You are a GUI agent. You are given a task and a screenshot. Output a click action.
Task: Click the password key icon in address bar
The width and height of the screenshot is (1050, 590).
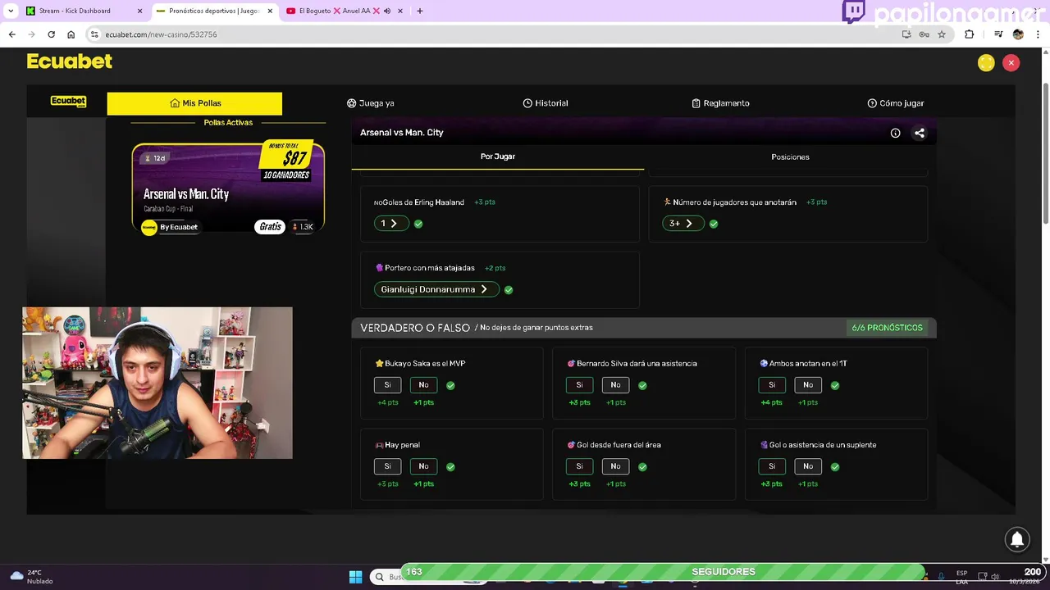click(x=924, y=34)
